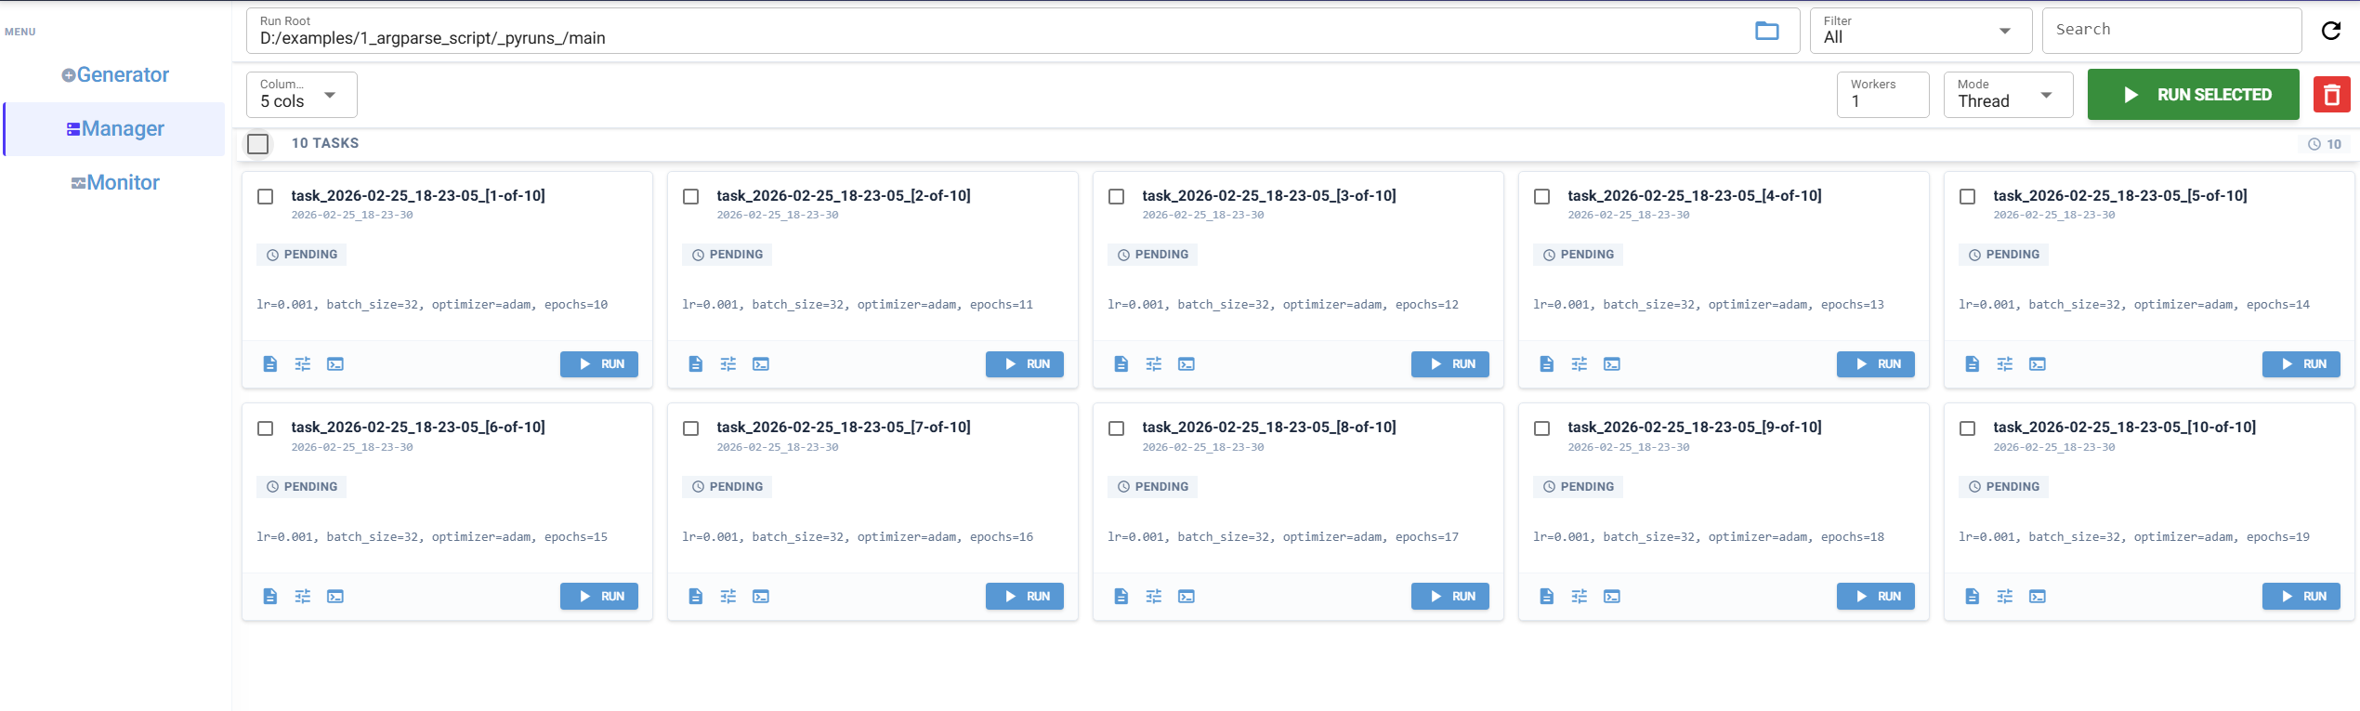The width and height of the screenshot is (2360, 711).
Task: Select checkbox for task 4-of-10
Action: point(1542,197)
